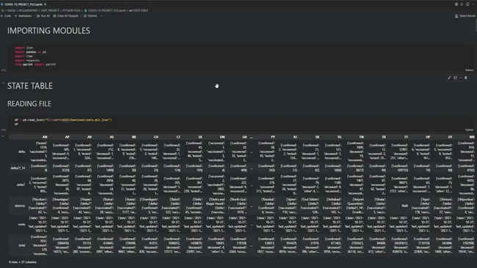Viewport: 477px width, 268px height.
Task: Open more cell actions in cell toolbar
Action: tap(461, 78)
